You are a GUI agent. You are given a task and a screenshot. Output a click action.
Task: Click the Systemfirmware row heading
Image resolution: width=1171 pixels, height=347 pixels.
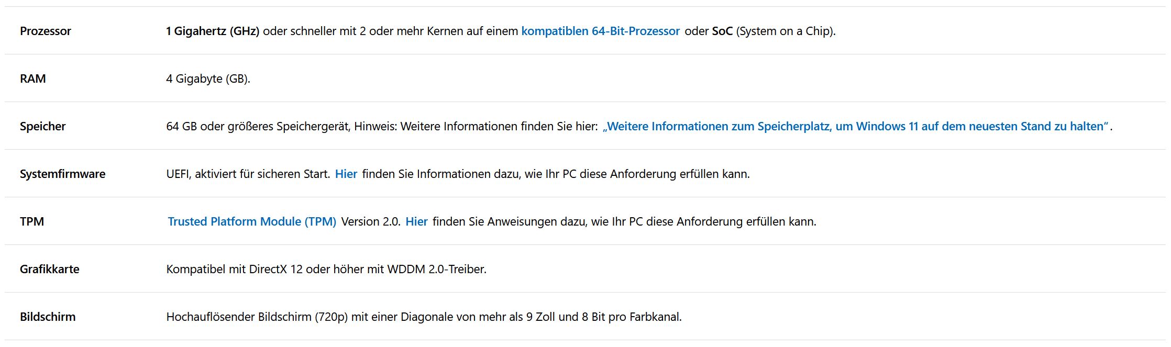62,174
